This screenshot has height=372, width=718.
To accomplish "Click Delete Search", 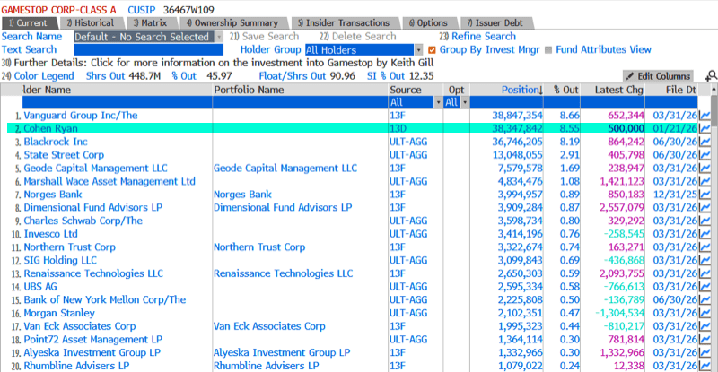I will pyautogui.click(x=357, y=37).
